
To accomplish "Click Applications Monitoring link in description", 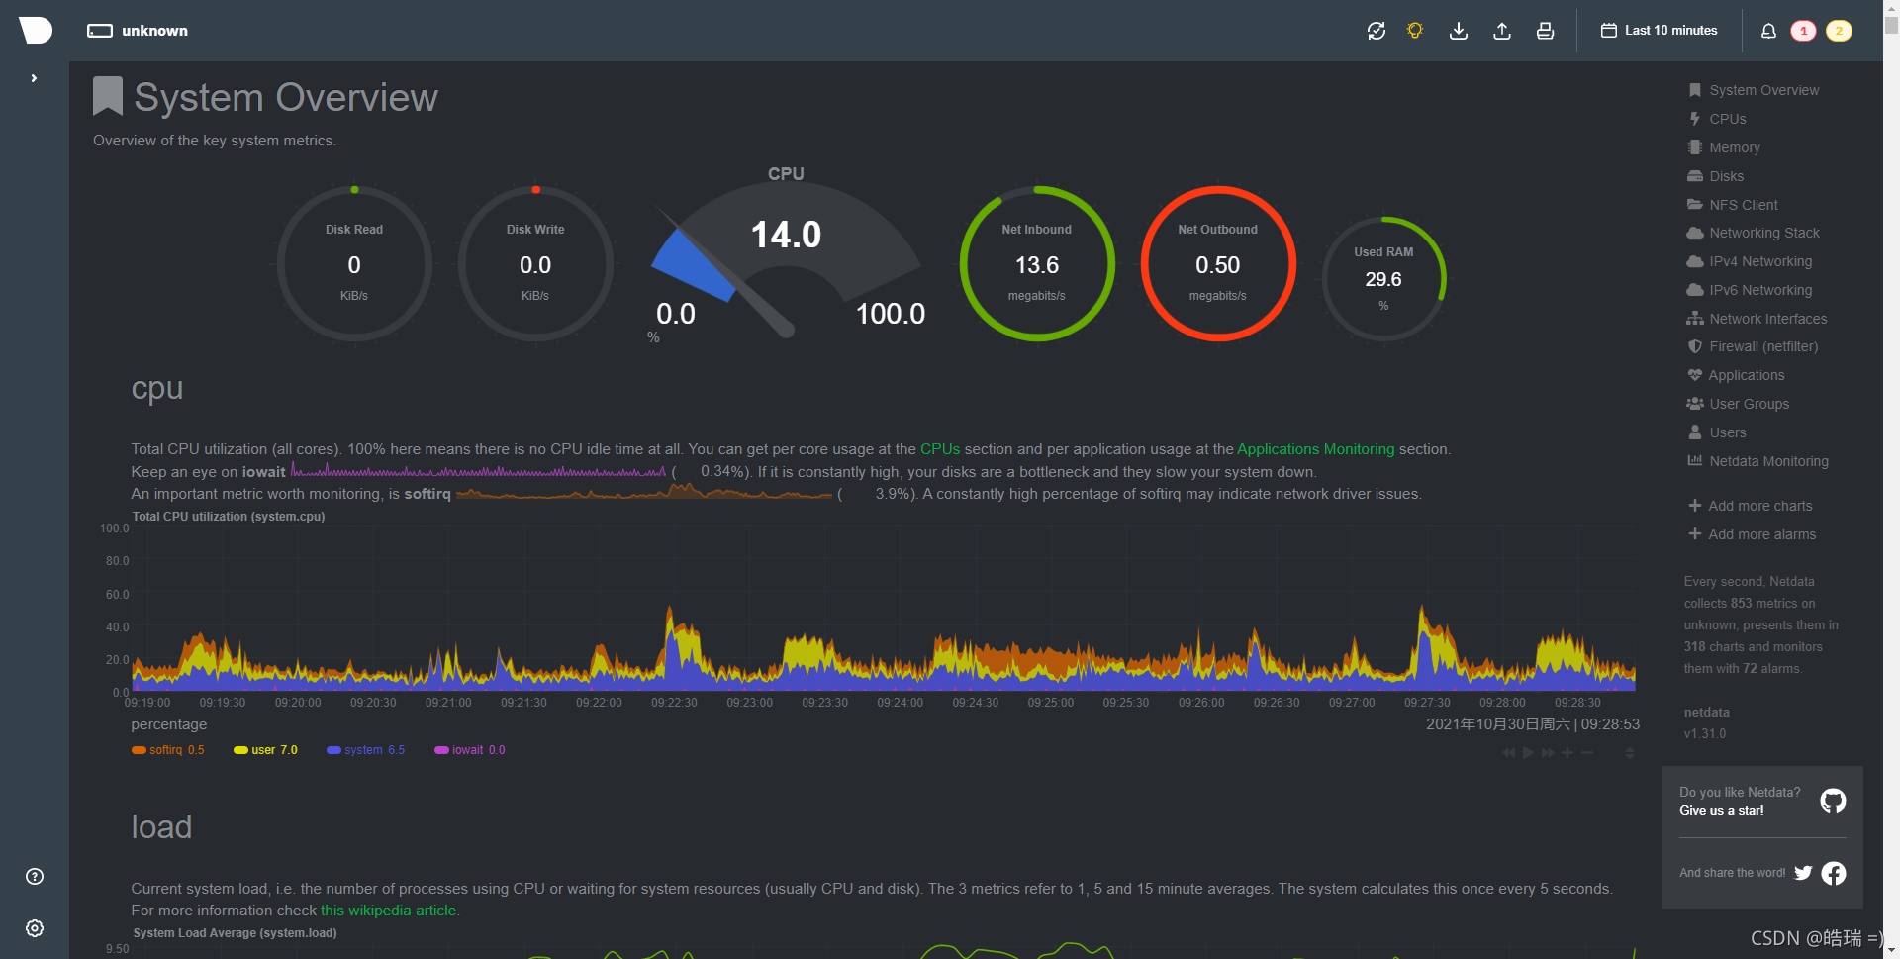I will (x=1315, y=449).
